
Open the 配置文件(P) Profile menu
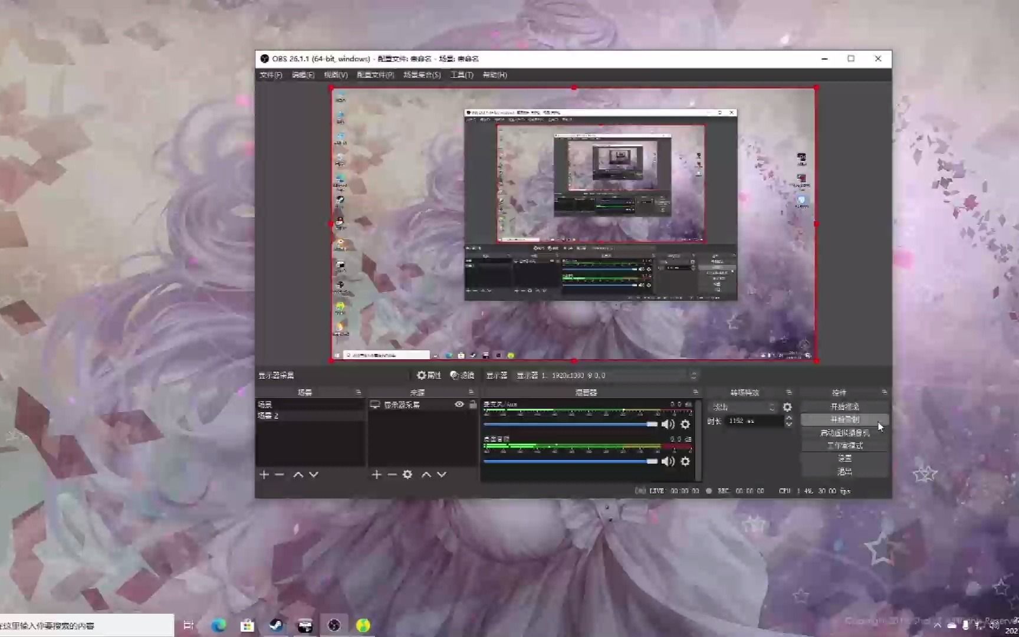(x=376, y=75)
